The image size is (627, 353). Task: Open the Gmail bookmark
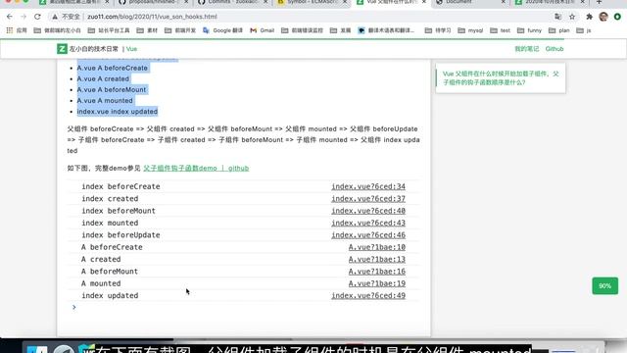click(x=263, y=30)
